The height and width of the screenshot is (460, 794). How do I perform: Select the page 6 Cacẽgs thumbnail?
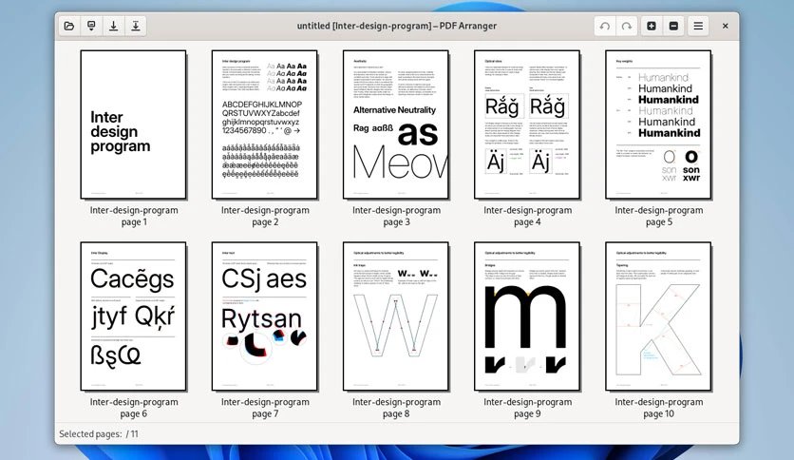point(133,316)
